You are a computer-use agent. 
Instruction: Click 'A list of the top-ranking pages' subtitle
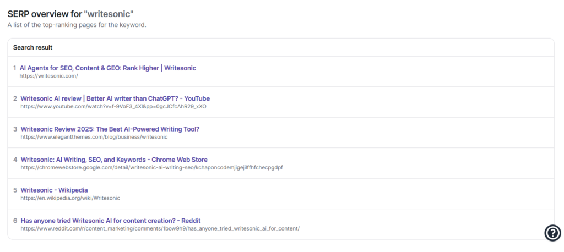coord(77,25)
